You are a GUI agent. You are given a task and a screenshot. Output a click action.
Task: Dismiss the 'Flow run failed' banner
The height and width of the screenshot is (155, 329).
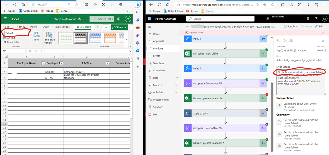(x=323, y=33)
